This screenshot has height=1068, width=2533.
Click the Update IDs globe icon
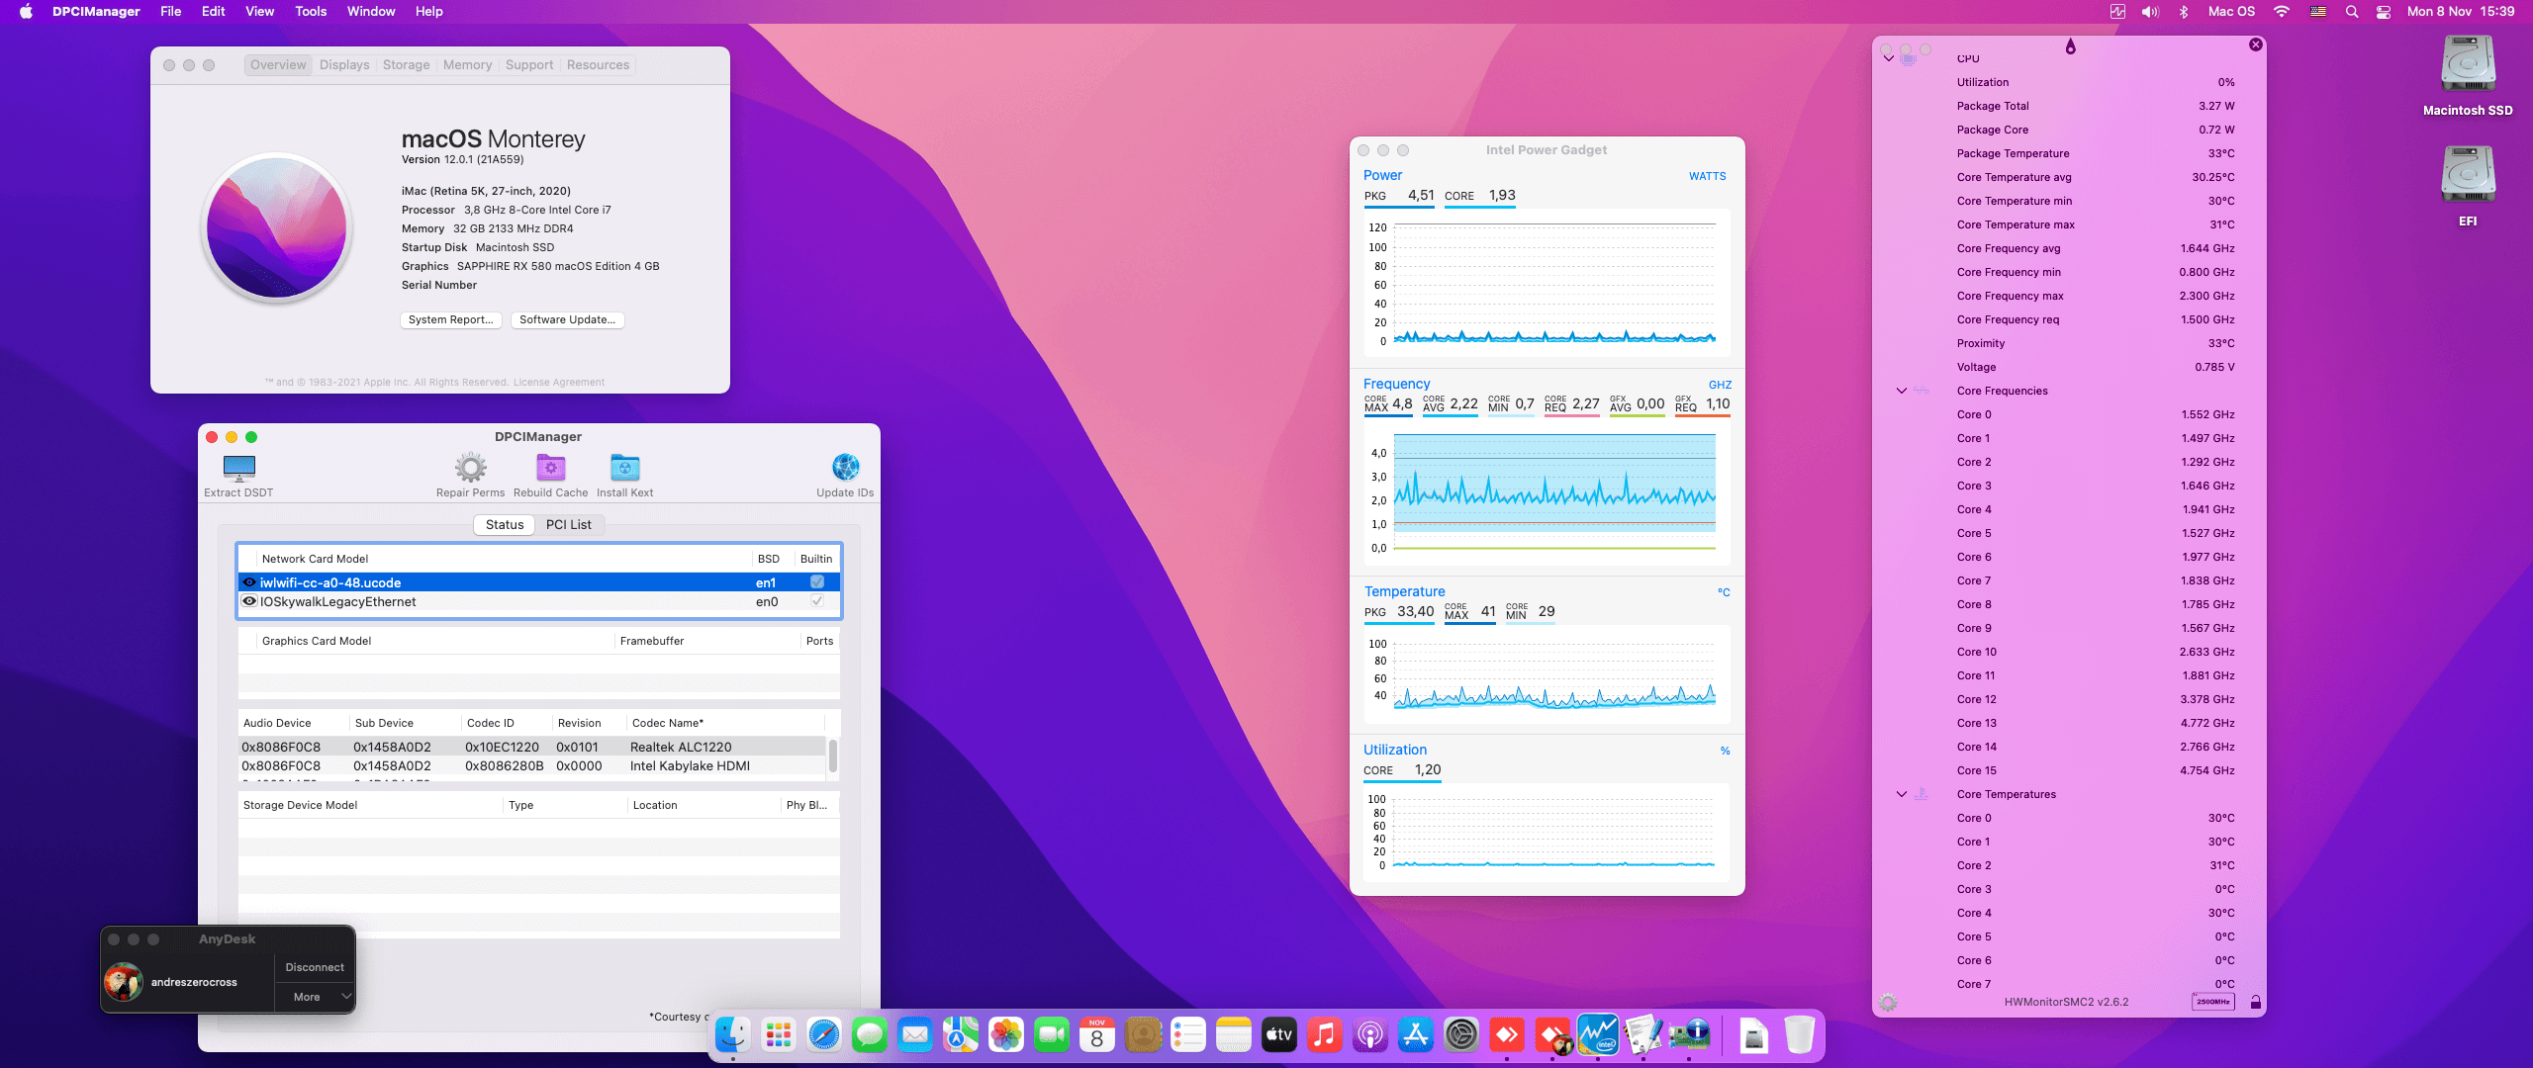coord(845,467)
